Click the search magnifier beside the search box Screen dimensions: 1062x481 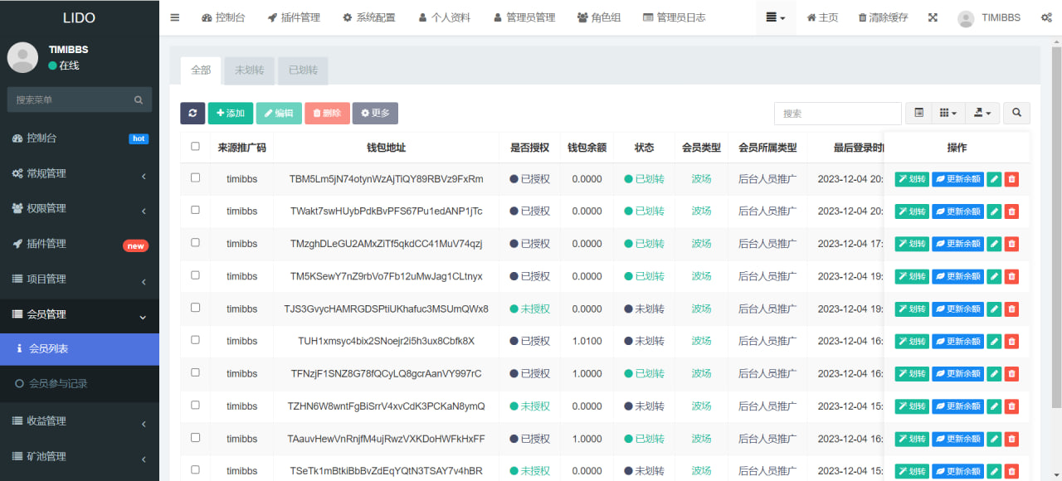[x=1016, y=113]
